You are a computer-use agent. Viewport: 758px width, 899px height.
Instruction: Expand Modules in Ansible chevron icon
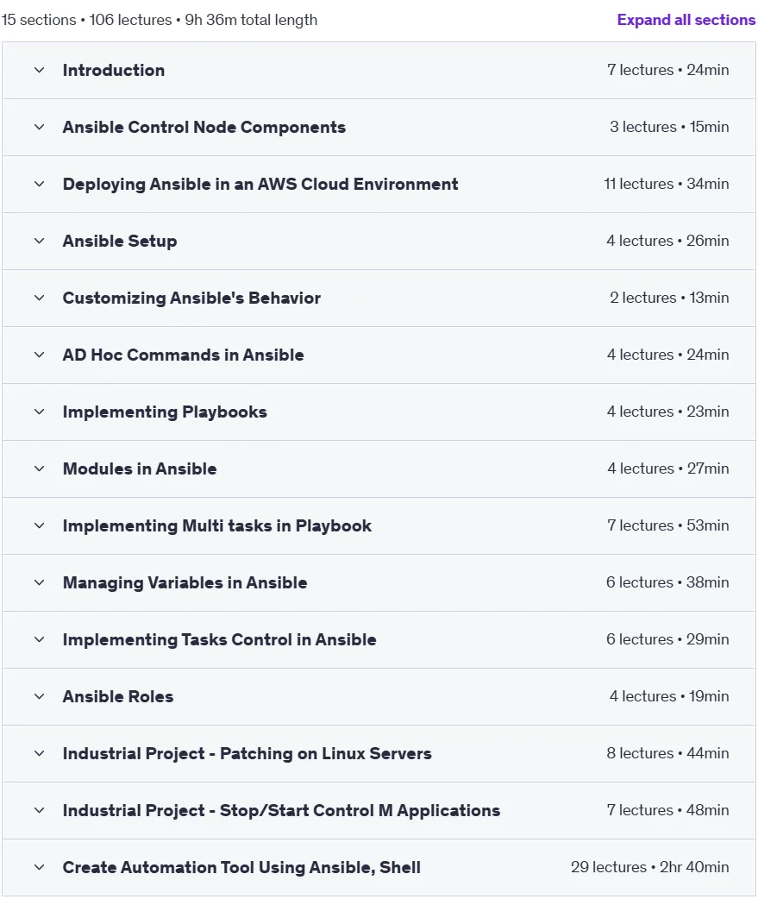coord(40,468)
